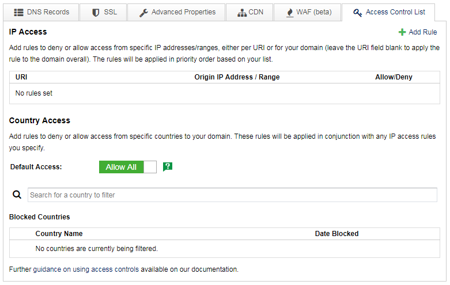
Task: Switch to the Advanced Properties tab
Action: (177, 12)
